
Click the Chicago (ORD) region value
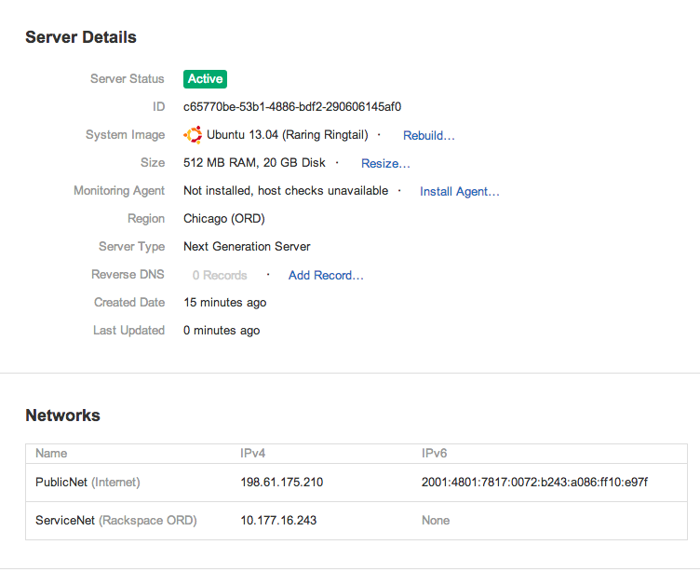(x=224, y=219)
